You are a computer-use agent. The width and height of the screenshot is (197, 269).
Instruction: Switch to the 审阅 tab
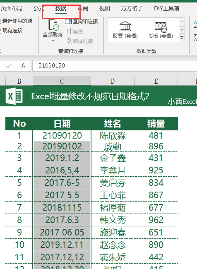coord(83,8)
